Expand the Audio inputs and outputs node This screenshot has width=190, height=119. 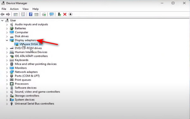tap(7, 25)
